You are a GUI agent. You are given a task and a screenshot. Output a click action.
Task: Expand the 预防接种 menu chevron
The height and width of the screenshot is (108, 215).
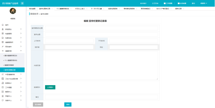(x=21, y=46)
